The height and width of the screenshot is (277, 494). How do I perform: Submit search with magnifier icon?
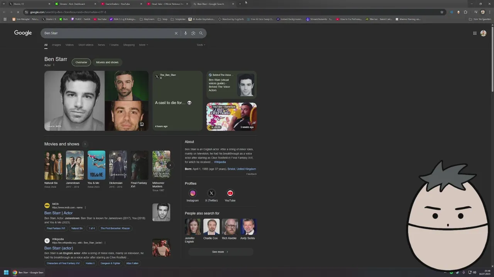pos(201,33)
